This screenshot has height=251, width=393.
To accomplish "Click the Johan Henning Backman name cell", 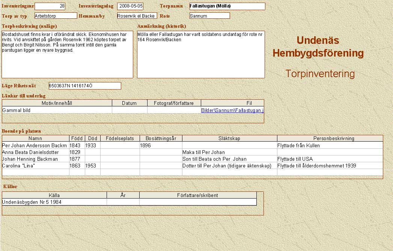I will pyautogui.click(x=35, y=159).
